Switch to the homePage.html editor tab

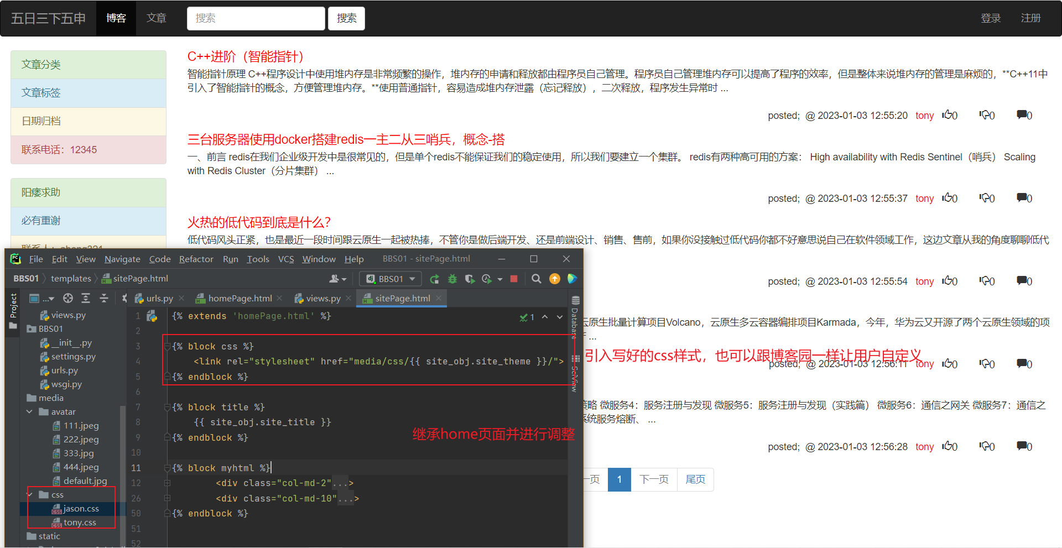tap(240, 299)
